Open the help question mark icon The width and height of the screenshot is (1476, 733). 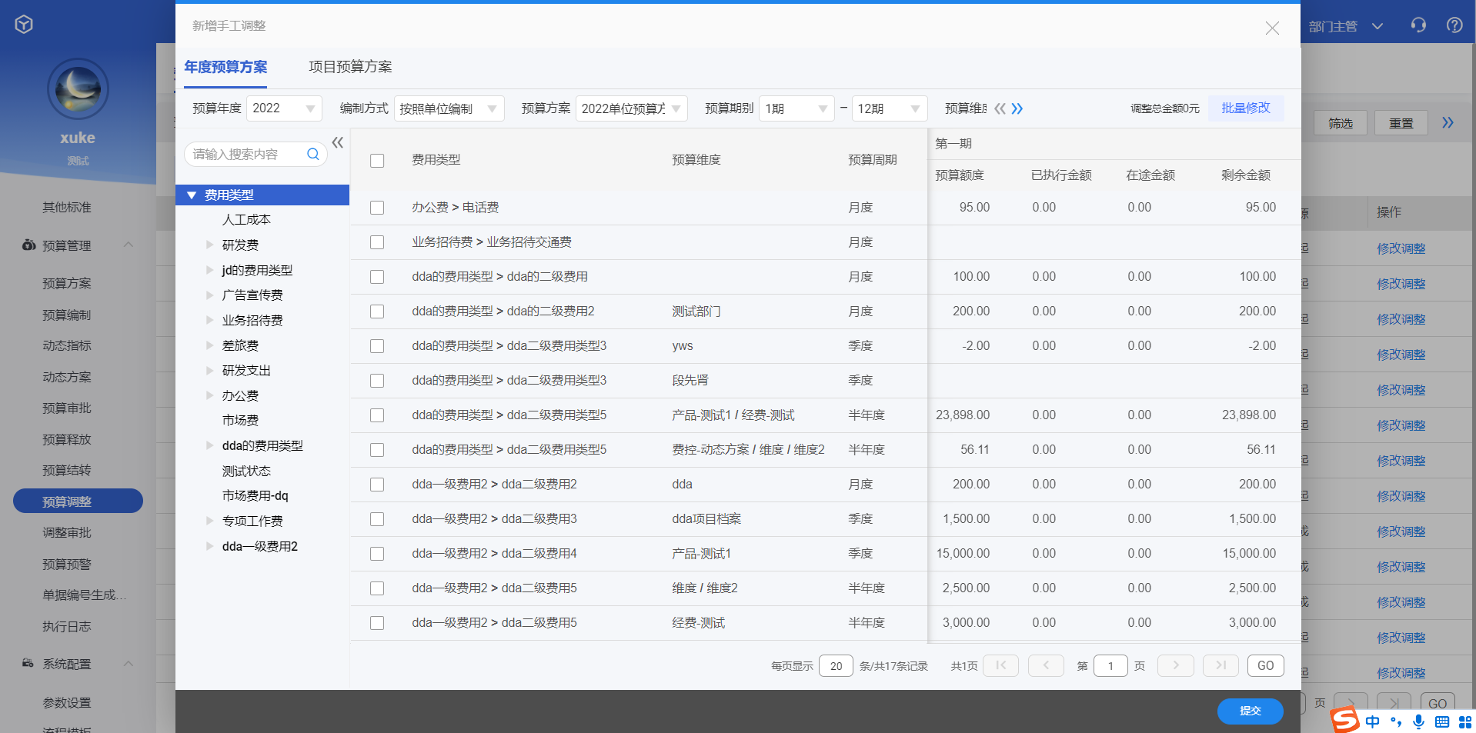click(1454, 25)
